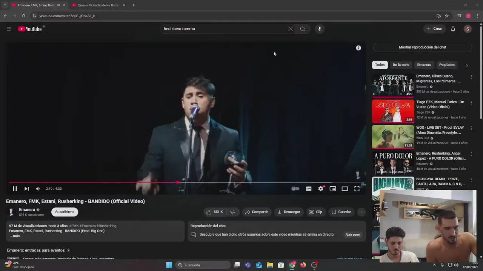
Task: Open options for BICHIGYAL REMIX video
Action: [471, 180]
